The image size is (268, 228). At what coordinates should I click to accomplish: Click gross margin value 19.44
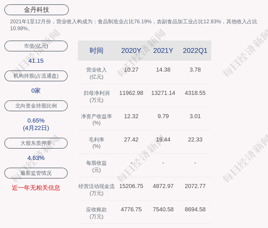(x=163, y=140)
